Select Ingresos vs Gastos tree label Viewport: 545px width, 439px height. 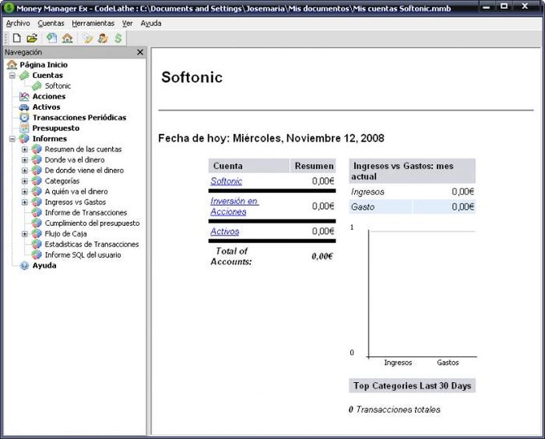pyautogui.click(x=75, y=202)
